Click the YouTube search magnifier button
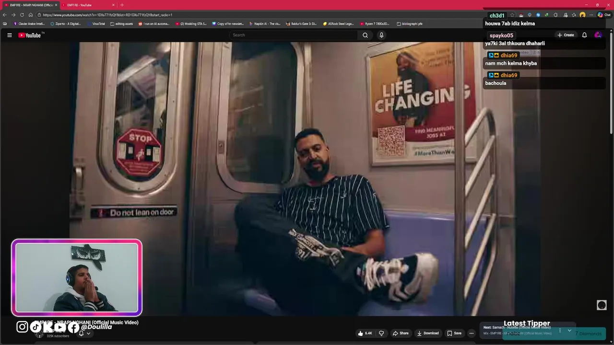Screen dimensions: 614x345 (365, 35)
